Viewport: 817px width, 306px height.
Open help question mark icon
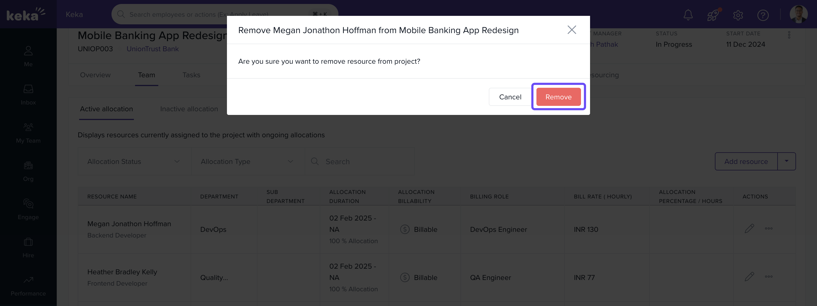click(763, 14)
